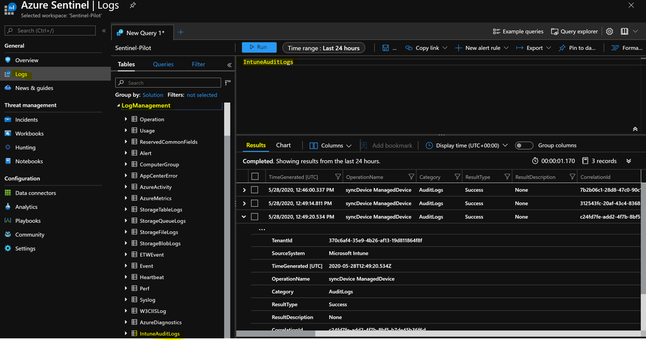Open the docs book icon
This screenshot has width=646, height=340.
[625, 31]
